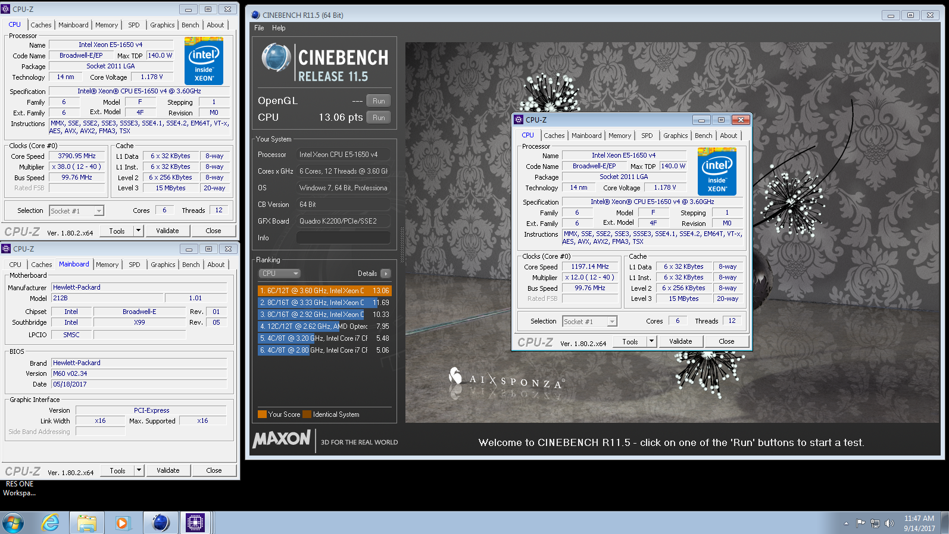
Task: Select ranking row 2 8C/16T 3.33 GHz
Action: click(324, 303)
